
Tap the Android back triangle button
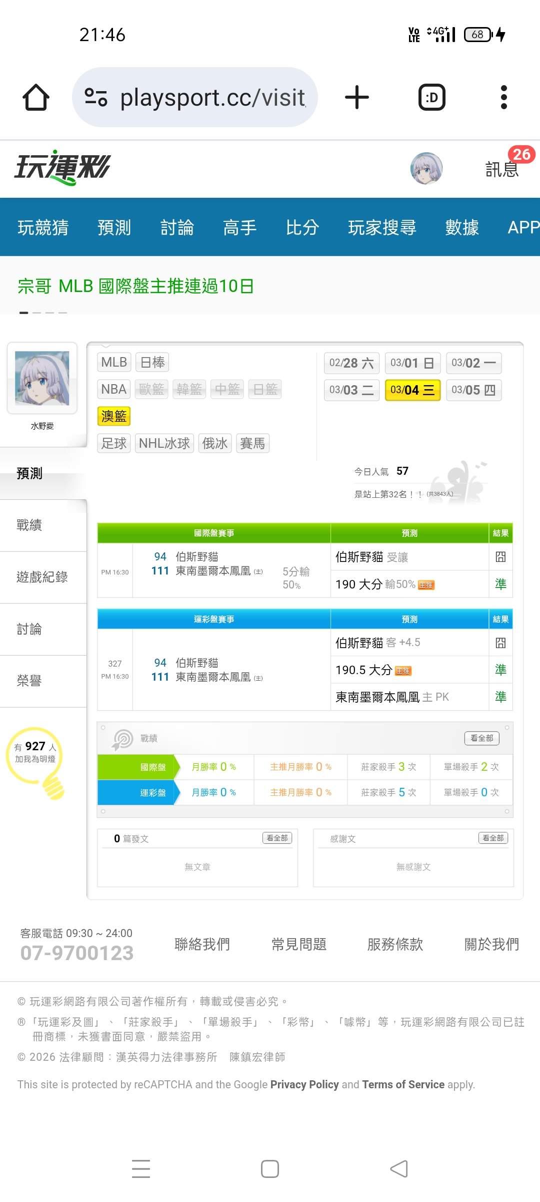[399, 1169]
